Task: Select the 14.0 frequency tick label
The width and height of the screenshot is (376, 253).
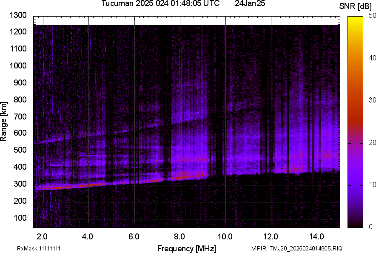Action: pyautogui.click(x=316, y=236)
